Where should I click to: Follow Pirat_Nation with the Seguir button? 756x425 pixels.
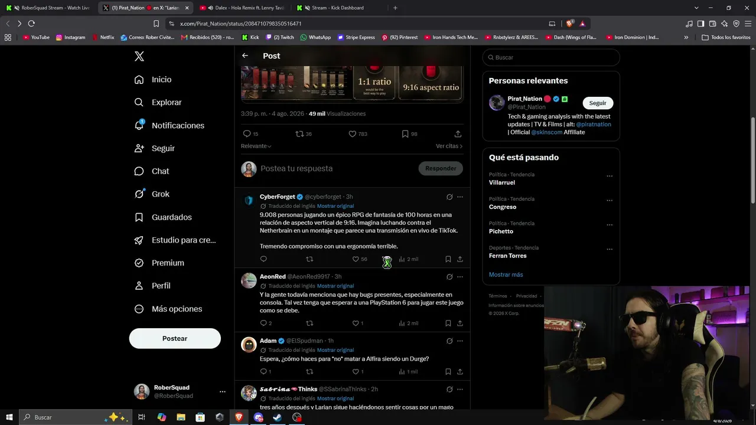(598, 103)
